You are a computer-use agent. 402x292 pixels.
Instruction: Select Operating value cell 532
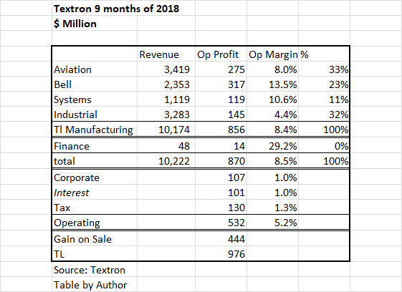[x=221, y=223]
